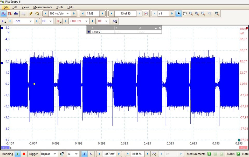249x157 pixels.
Task: Open the Buffer Navigator compass icon
Action: click(x=146, y=13)
